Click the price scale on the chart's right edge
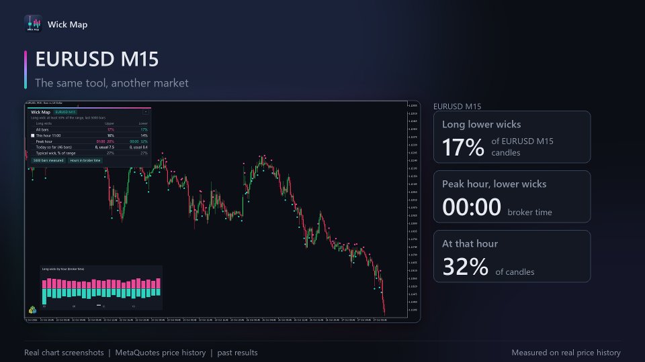The image size is (645, 362). 413,209
